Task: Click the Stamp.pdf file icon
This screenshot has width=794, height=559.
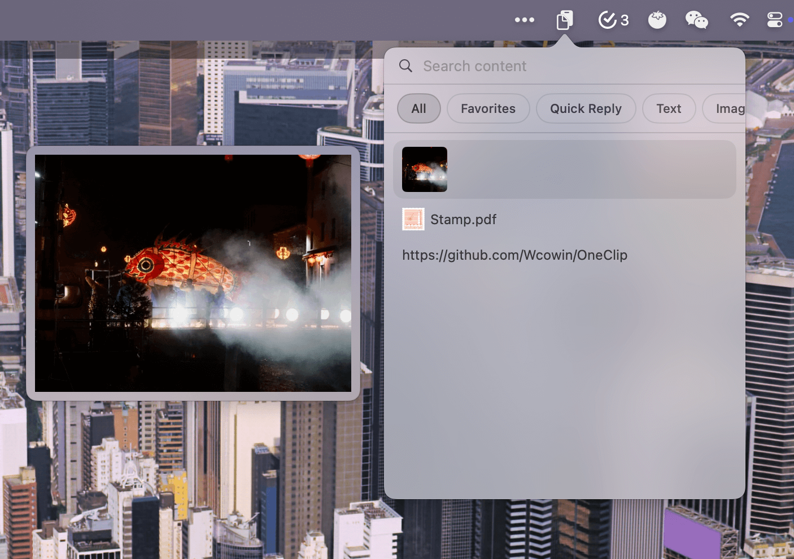Action: coord(413,219)
